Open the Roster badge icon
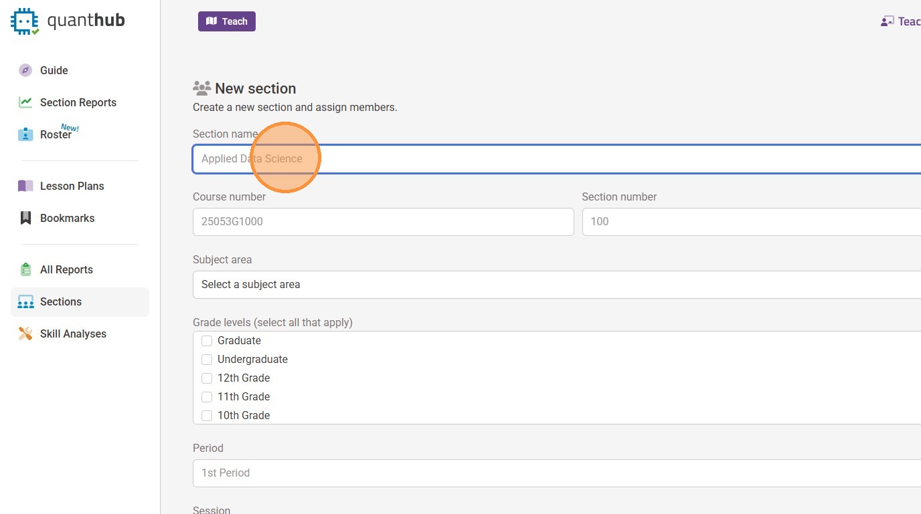The width and height of the screenshot is (921, 514). 25,134
